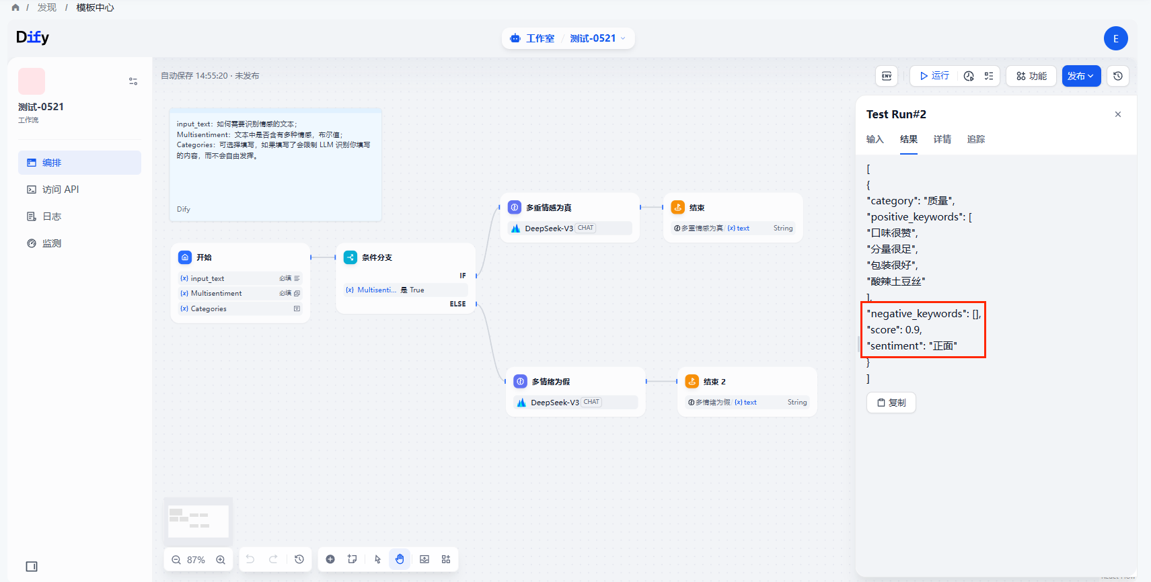The width and height of the screenshot is (1151, 582).
Task: Click the 复制 copy button
Action: 891,403
